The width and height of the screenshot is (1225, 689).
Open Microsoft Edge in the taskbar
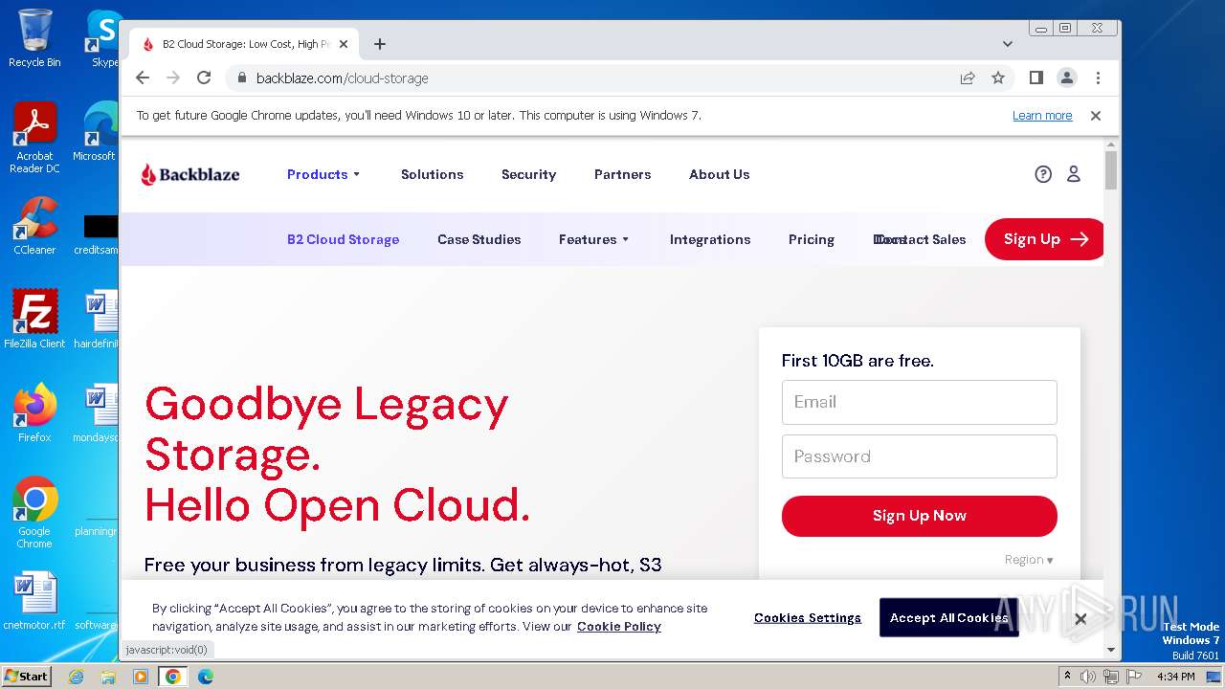[x=205, y=677]
